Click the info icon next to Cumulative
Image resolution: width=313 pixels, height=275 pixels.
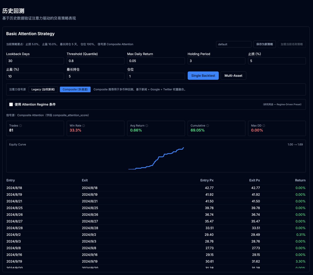tap(207, 126)
